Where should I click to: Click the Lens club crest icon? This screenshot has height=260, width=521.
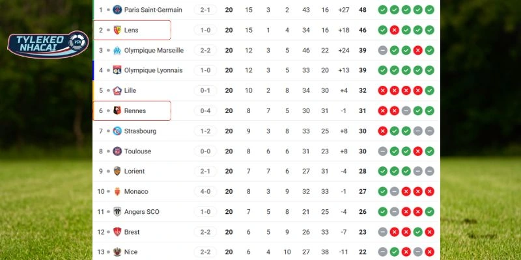pos(117,30)
